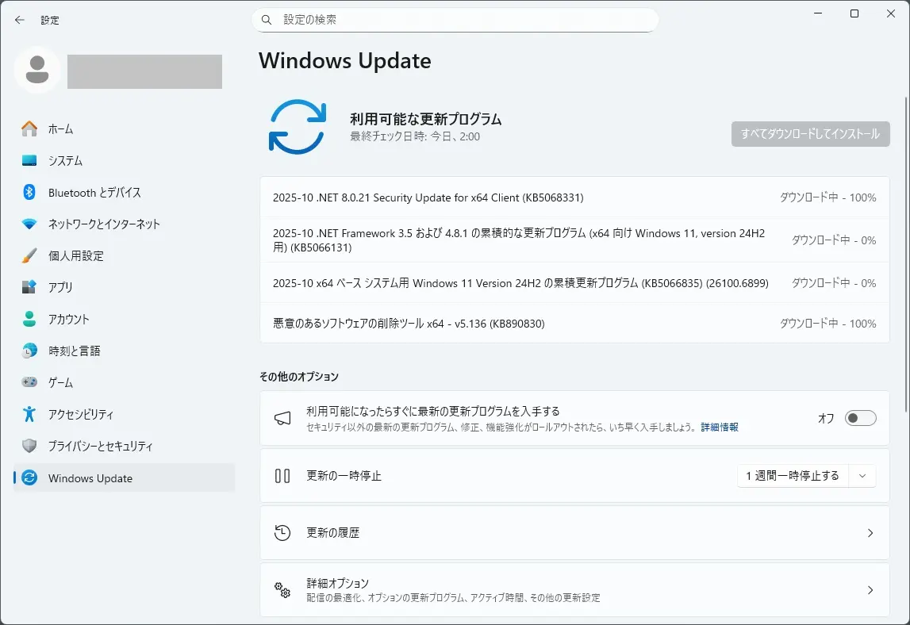The image size is (910, 625).
Task: Open the System (システム) monitor icon
Action: click(29, 160)
